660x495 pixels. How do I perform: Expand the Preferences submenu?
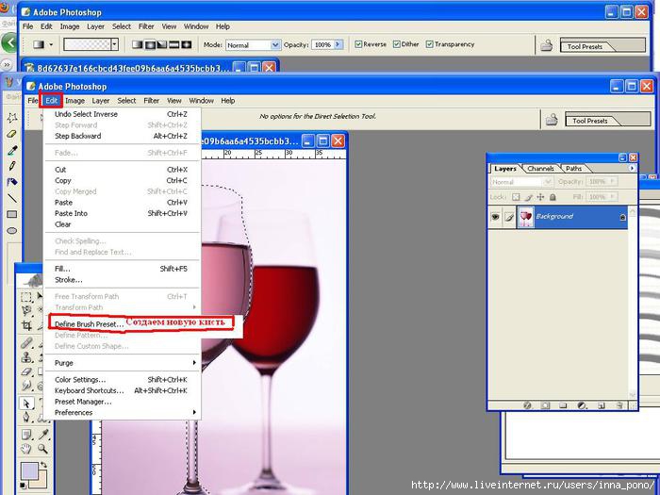122,413
